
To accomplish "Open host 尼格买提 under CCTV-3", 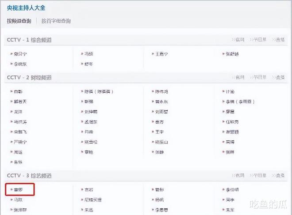I will point(93,200).
